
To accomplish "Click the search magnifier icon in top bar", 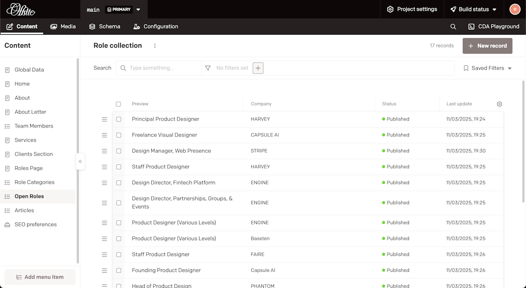I will click(x=453, y=27).
